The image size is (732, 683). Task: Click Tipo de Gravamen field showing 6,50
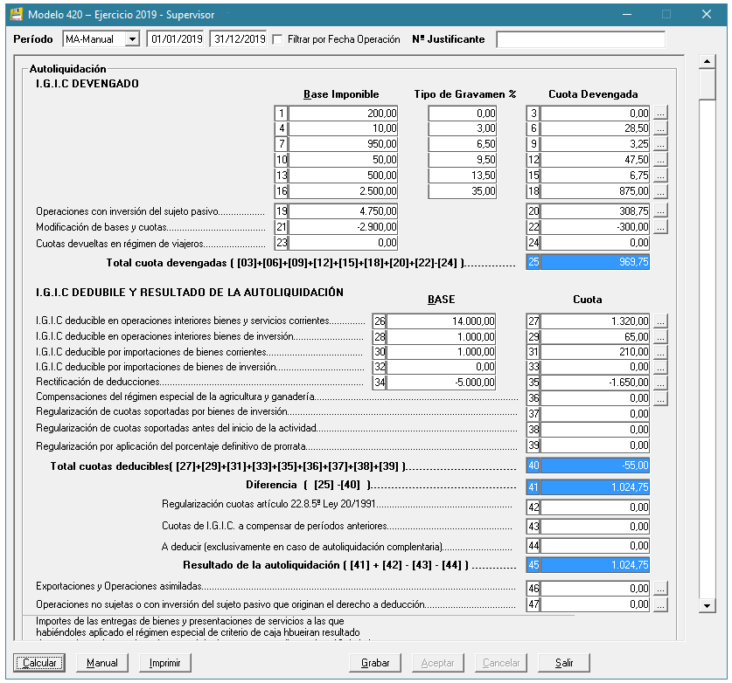click(462, 144)
